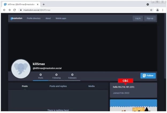Screen dimensions: 167x113
Task: Click the browser forward arrow
Action: pos(9,10)
